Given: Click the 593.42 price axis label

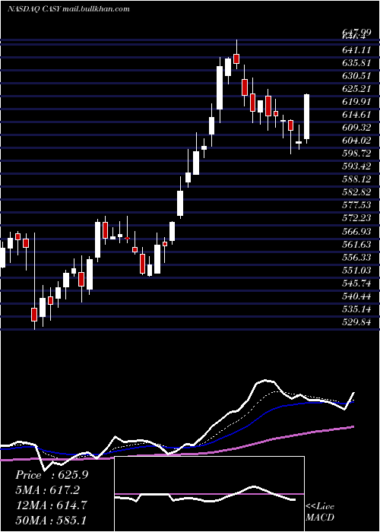Looking at the screenshot, I should click(358, 166).
